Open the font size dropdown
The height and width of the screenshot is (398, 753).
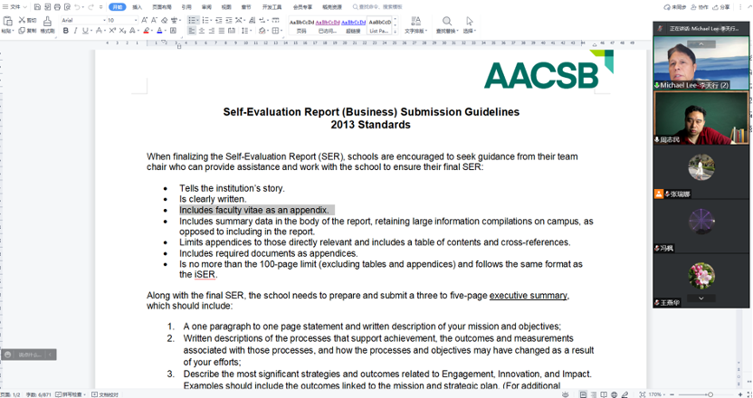(120, 20)
